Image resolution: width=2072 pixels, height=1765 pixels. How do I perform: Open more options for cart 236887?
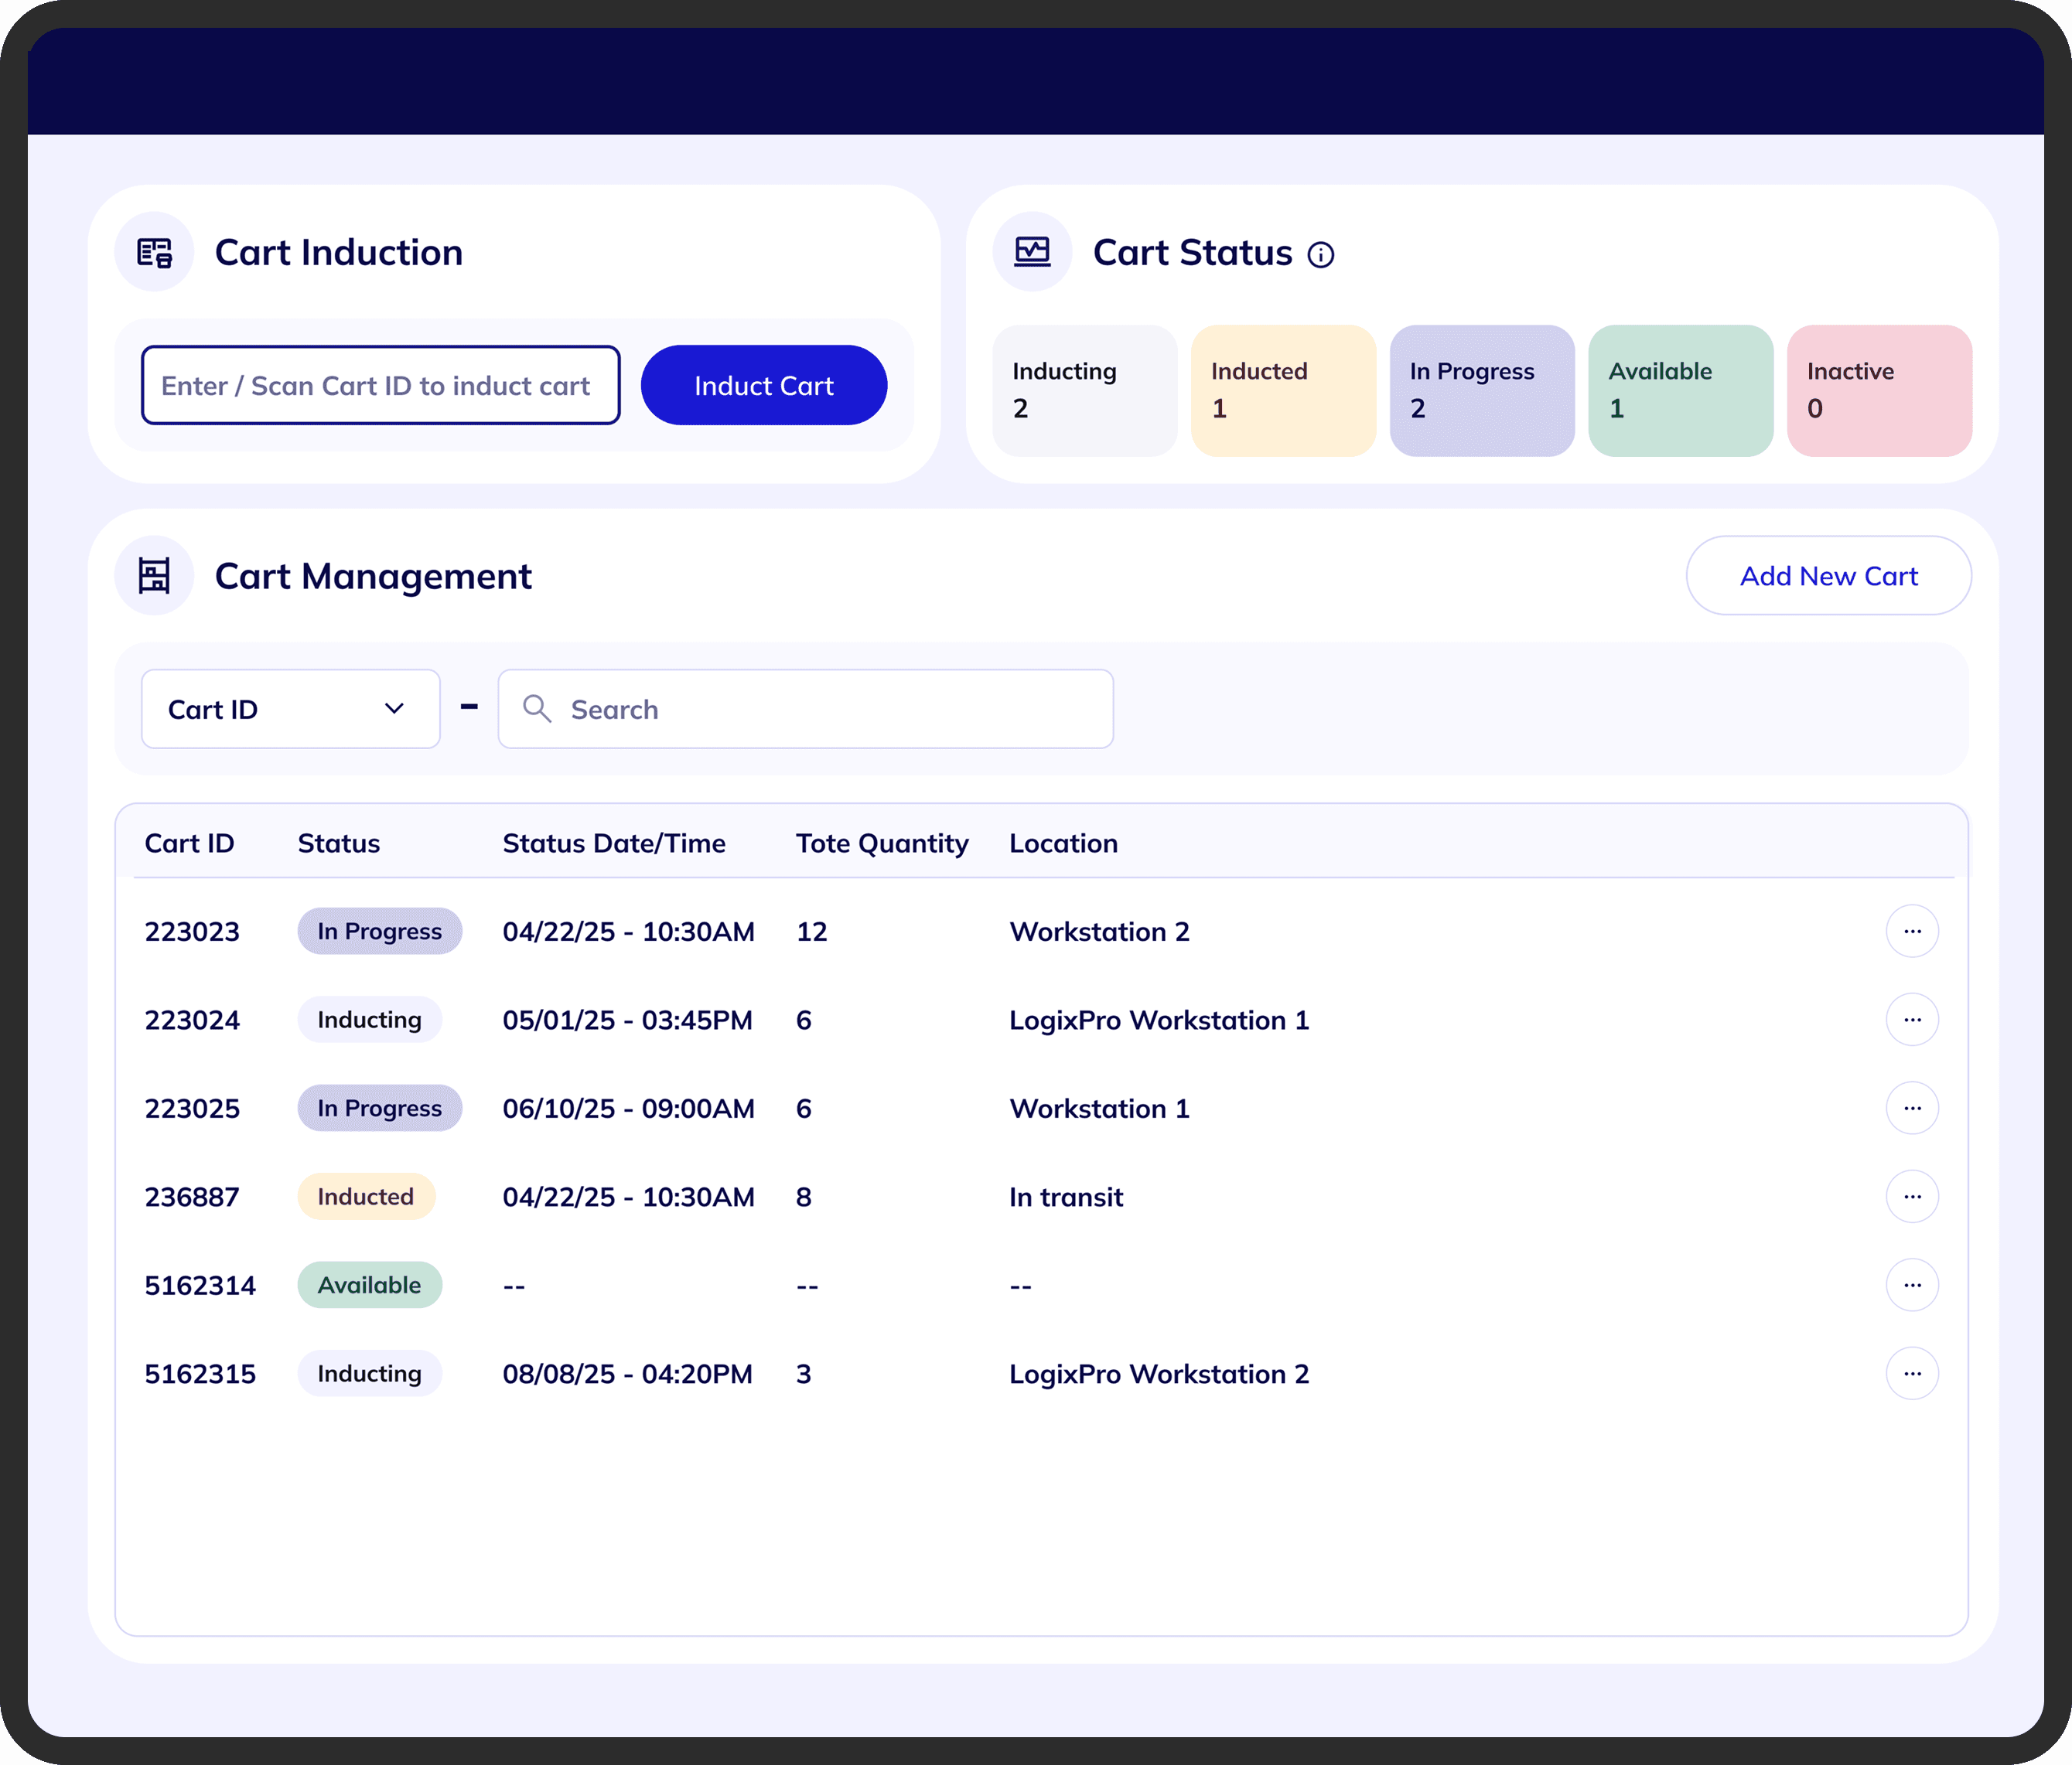1912,1196
